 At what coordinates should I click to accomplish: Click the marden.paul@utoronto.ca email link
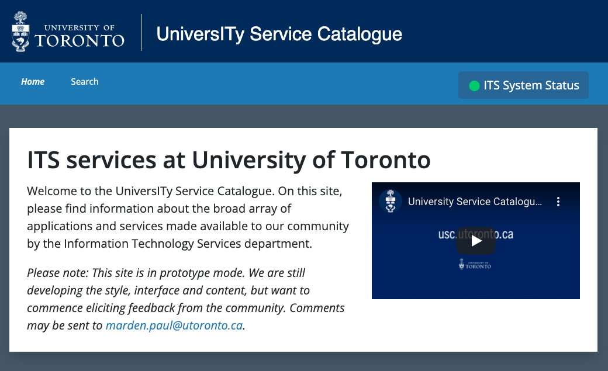pyautogui.click(x=174, y=325)
